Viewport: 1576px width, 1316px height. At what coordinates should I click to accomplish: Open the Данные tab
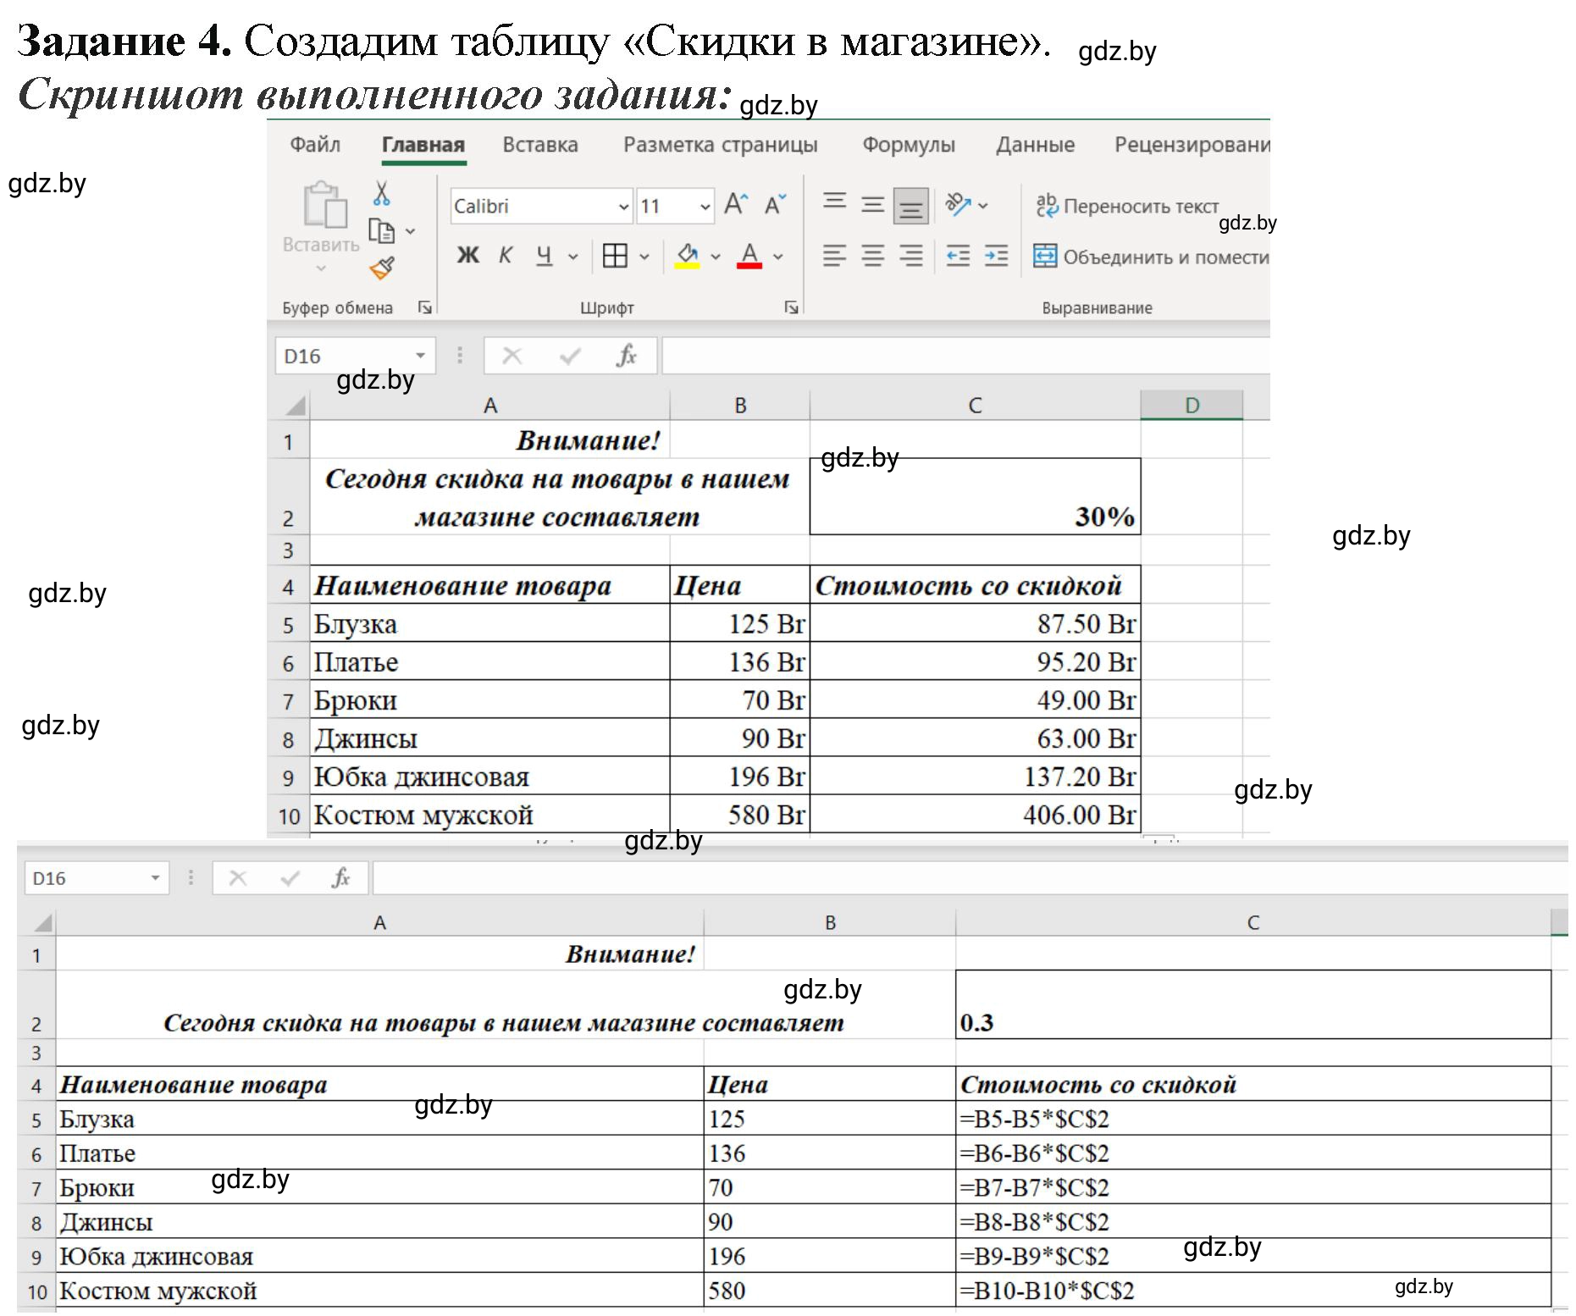[1035, 145]
